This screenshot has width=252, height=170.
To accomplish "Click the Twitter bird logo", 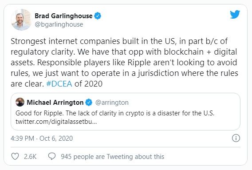I will click(235, 14).
